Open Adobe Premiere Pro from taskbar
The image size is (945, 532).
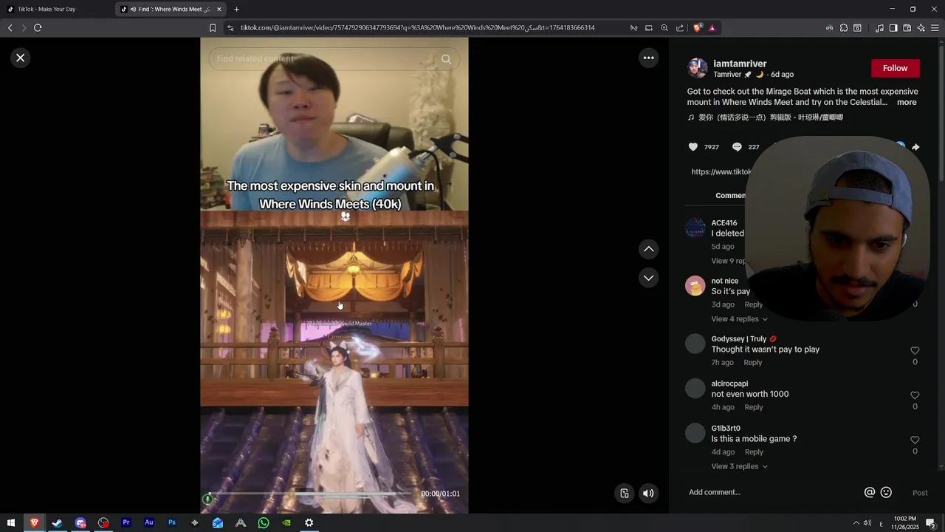pyautogui.click(x=126, y=522)
